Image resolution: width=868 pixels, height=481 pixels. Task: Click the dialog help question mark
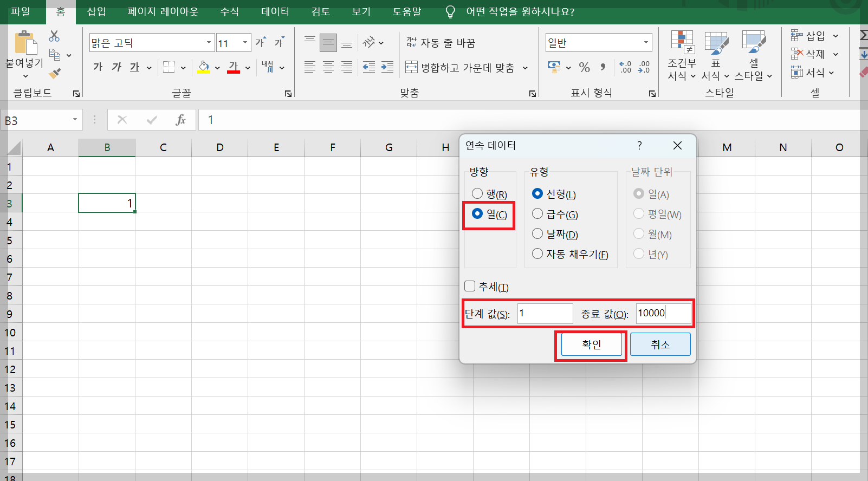639,145
